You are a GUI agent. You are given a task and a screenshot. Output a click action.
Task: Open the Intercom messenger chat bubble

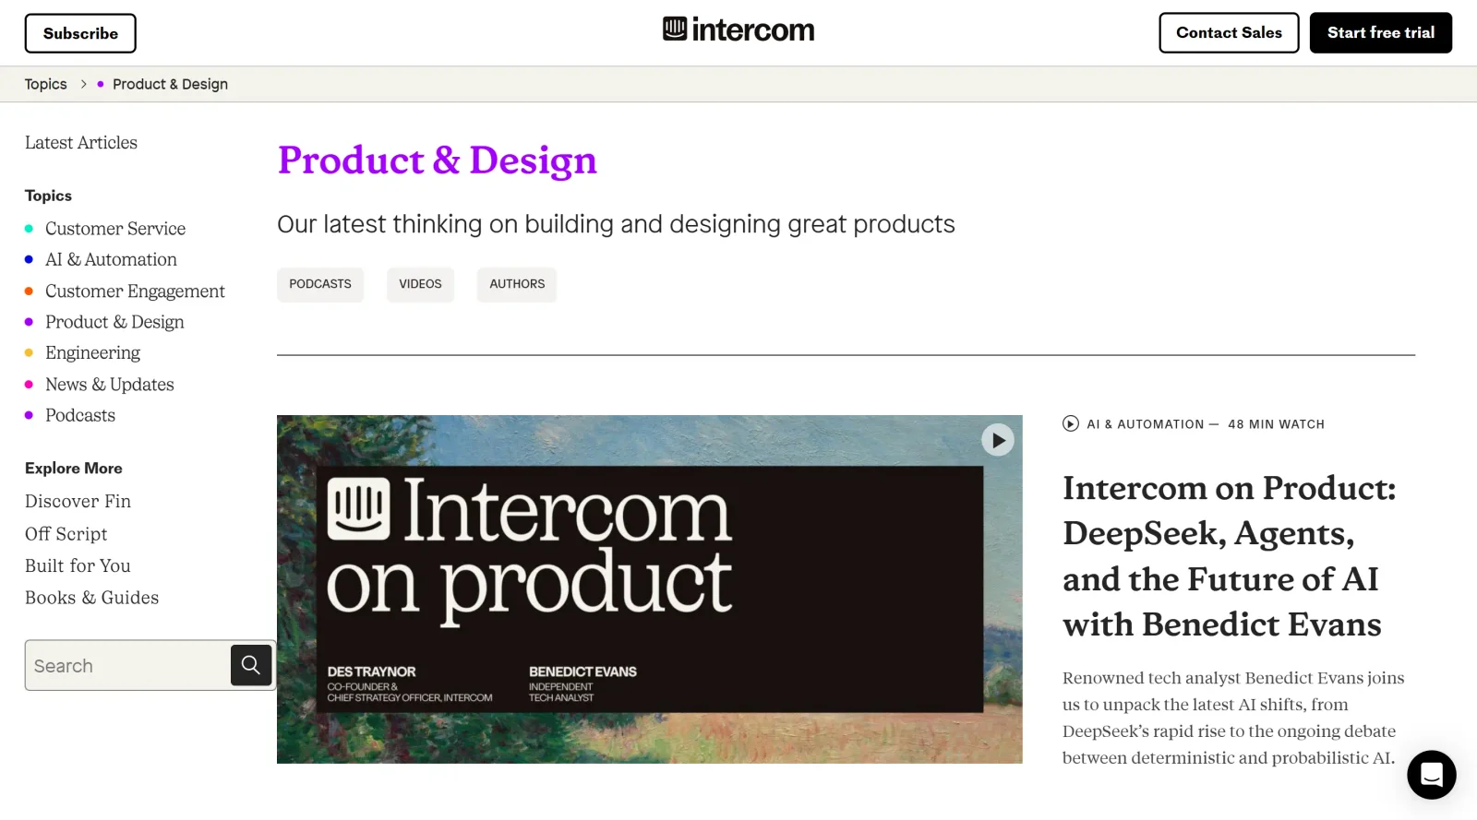coord(1432,775)
